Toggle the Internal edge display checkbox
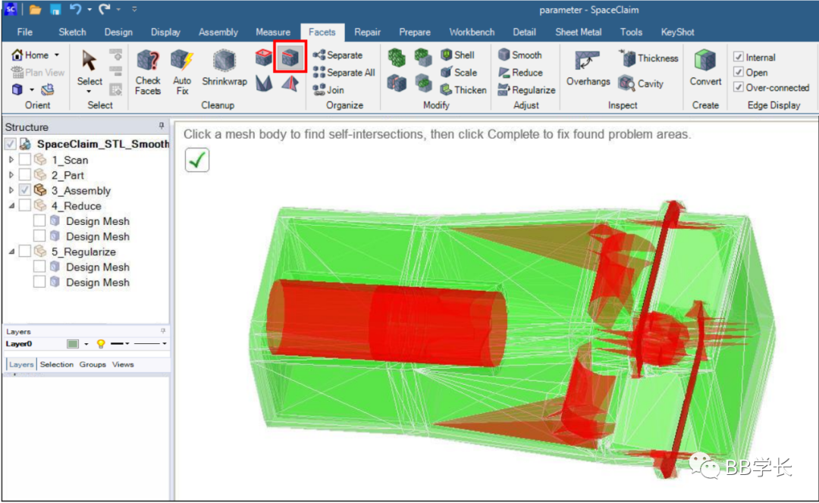The width and height of the screenshot is (819, 503). (738, 56)
